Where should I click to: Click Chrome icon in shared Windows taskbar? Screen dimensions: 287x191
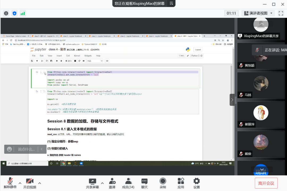63,163
